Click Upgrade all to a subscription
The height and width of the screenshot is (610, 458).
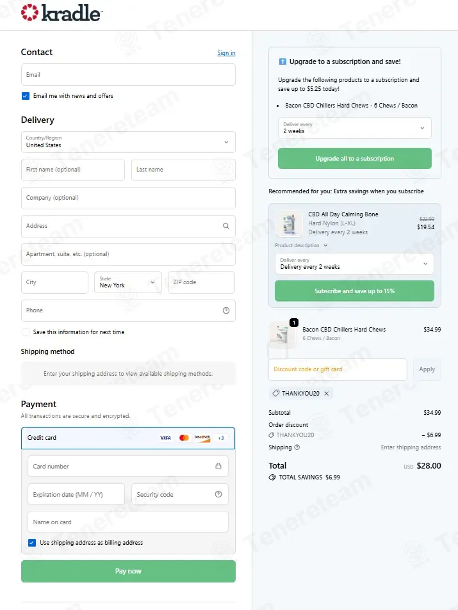coord(354,159)
